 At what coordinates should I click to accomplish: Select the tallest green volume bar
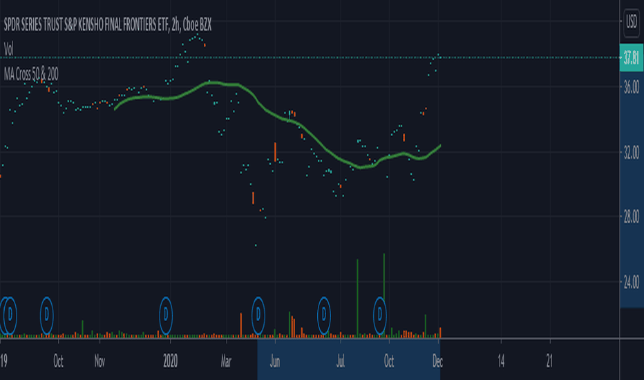(x=384, y=296)
